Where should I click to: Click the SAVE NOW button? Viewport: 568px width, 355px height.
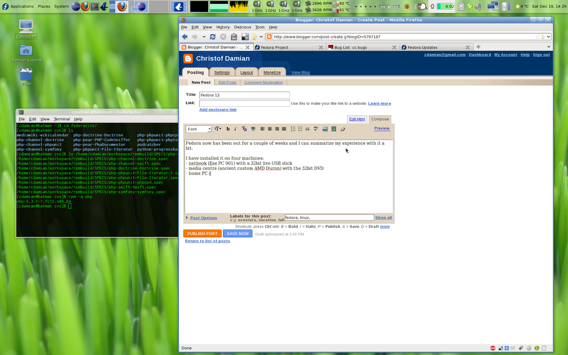(x=237, y=234)
